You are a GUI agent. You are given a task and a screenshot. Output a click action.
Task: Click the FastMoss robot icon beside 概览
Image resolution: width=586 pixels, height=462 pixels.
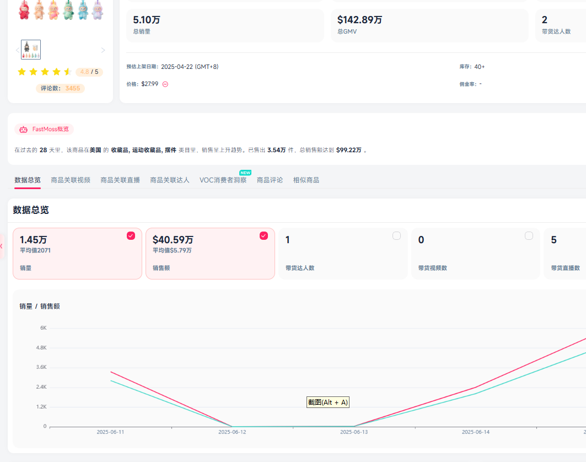point(23,129)
